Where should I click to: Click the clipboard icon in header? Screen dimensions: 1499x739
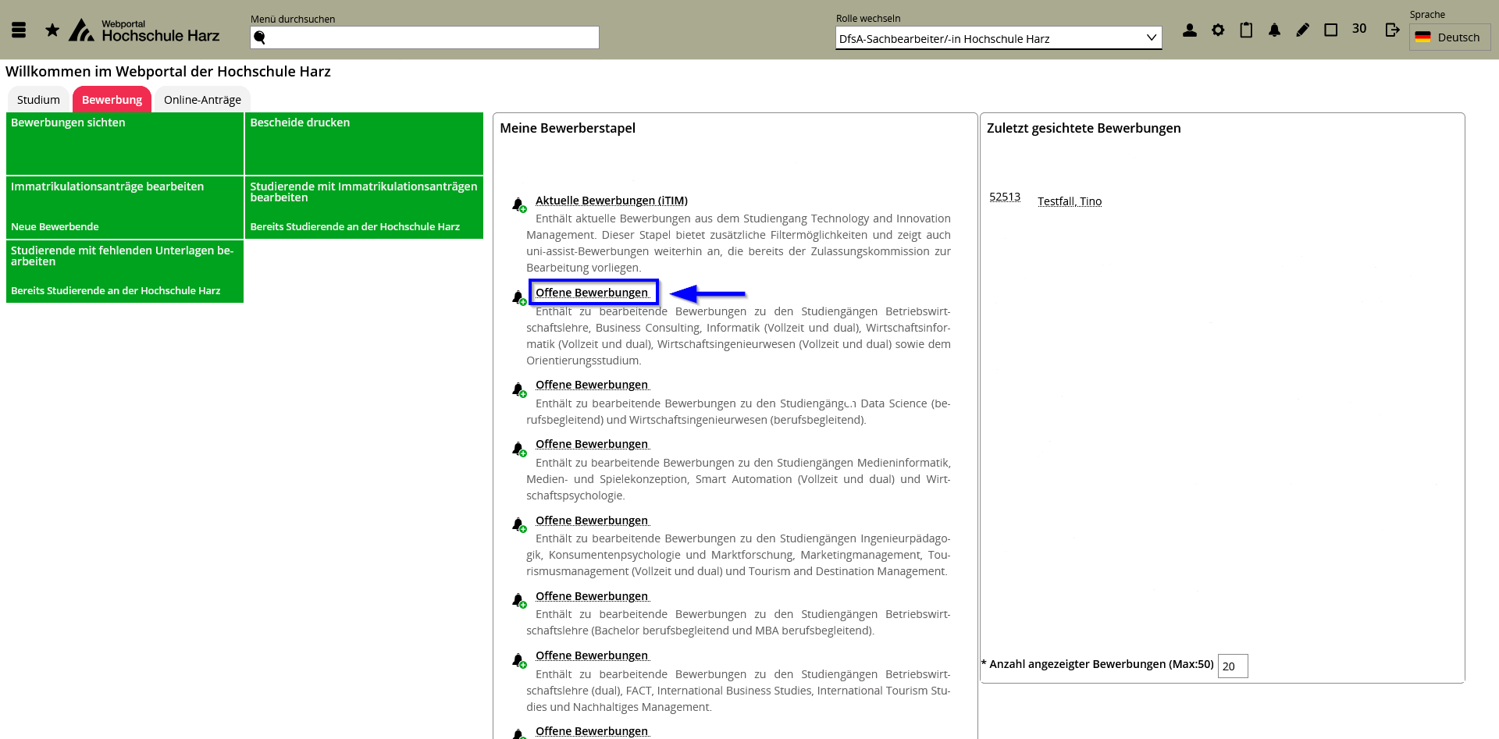(1246, 30)
